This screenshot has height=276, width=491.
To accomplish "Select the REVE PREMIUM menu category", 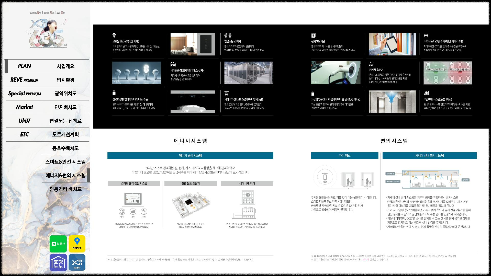I will click(x=24, y=80).
